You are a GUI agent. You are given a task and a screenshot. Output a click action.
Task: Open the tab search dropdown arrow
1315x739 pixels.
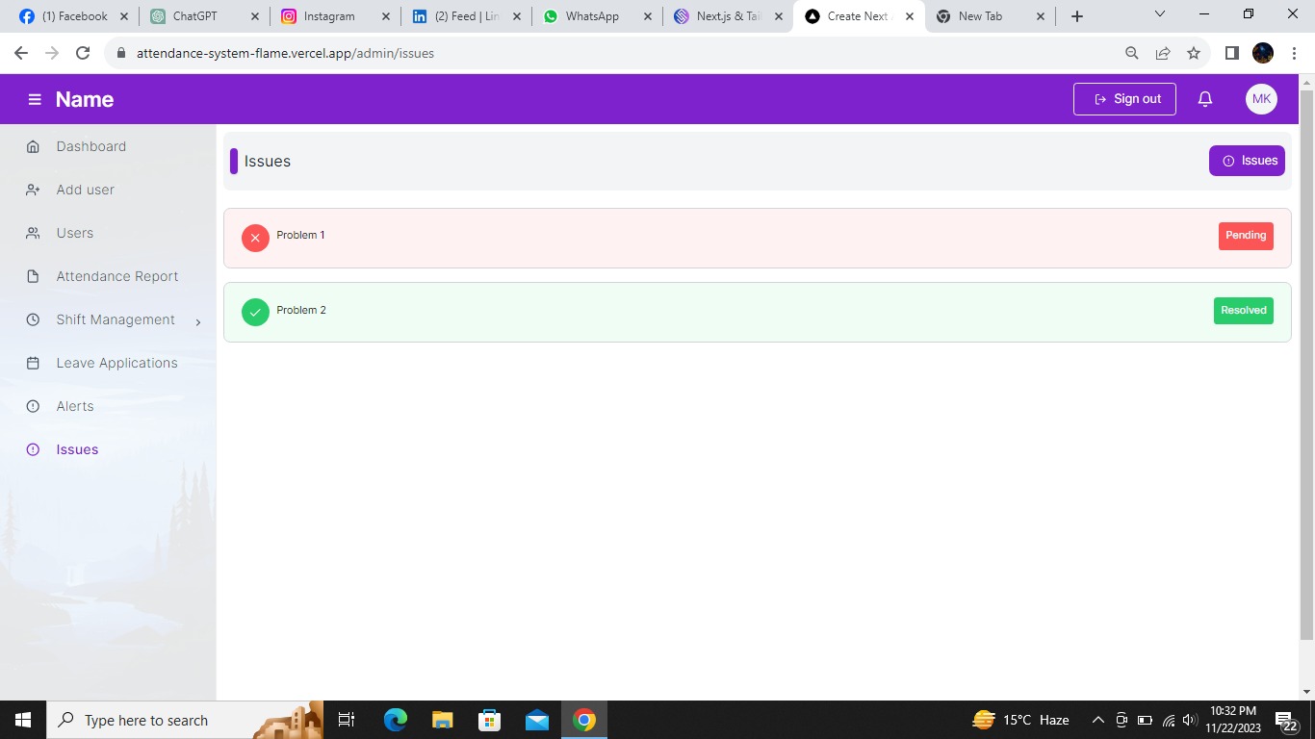[1159, 14]
